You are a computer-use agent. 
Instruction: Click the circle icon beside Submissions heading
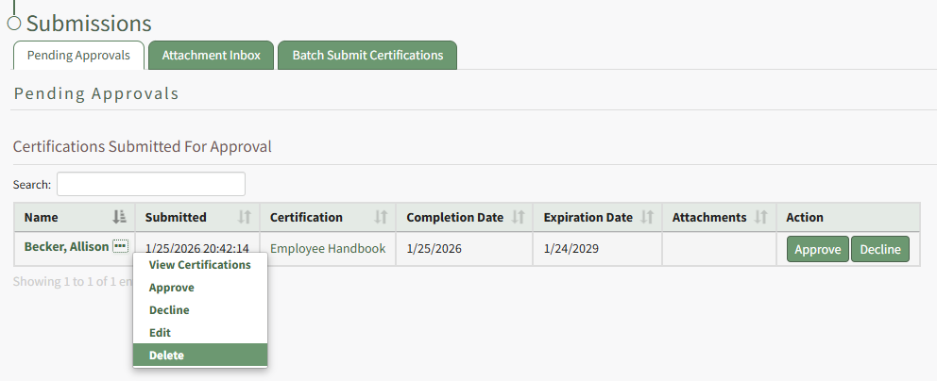tap(14, 24)
